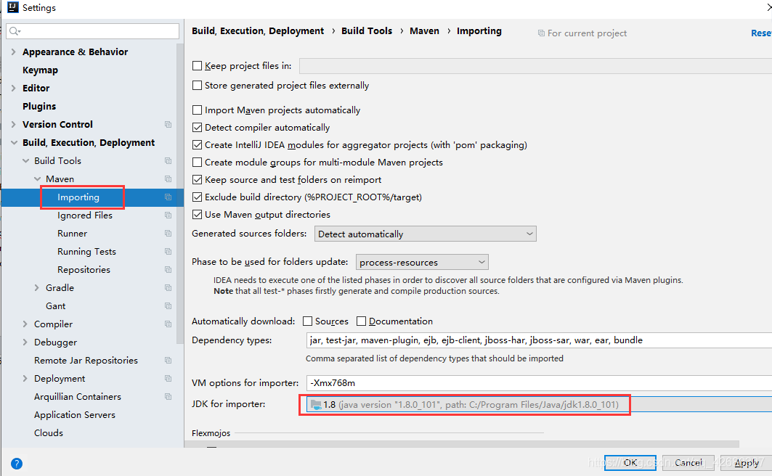This screenshot has width=772, height=476.
Task: Click the project-scope icon beside Arquillian Containers
Action: (x=168, y=396)
